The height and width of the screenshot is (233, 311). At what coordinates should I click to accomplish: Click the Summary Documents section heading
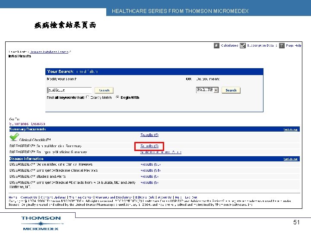(x=28, y=129)
